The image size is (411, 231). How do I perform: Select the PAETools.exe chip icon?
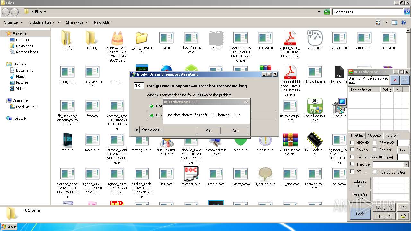[315, 140]
